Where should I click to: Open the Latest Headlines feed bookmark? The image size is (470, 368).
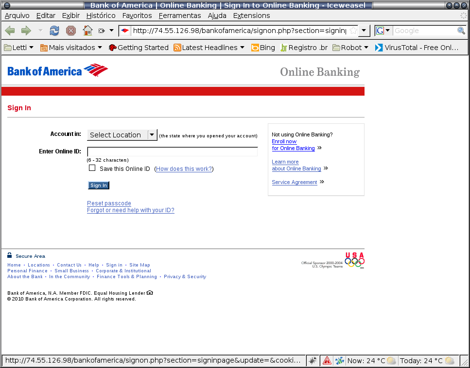(209, 48)
